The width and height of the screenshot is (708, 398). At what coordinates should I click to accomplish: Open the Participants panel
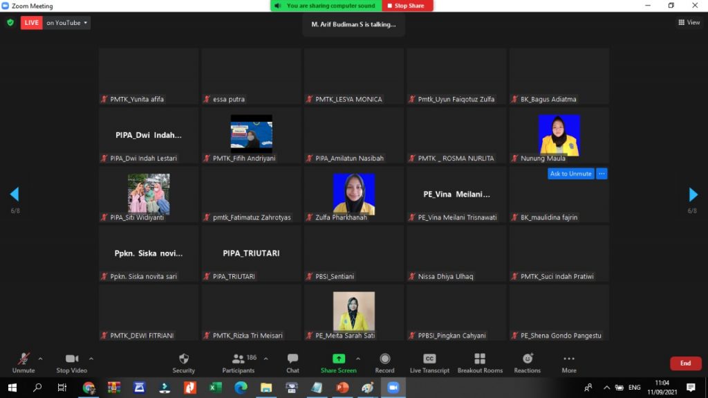pyautogui.click(x=239, y=359)
